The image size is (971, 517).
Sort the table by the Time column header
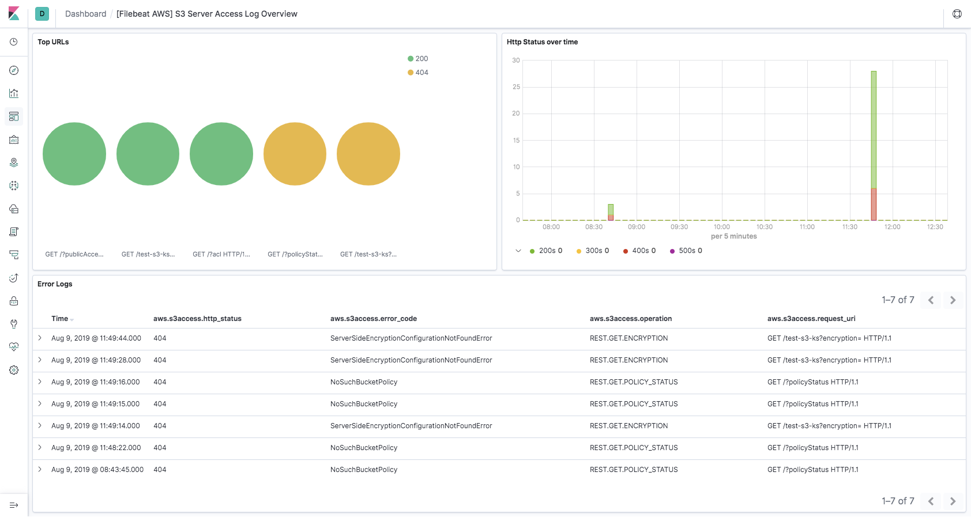point(60,319)
